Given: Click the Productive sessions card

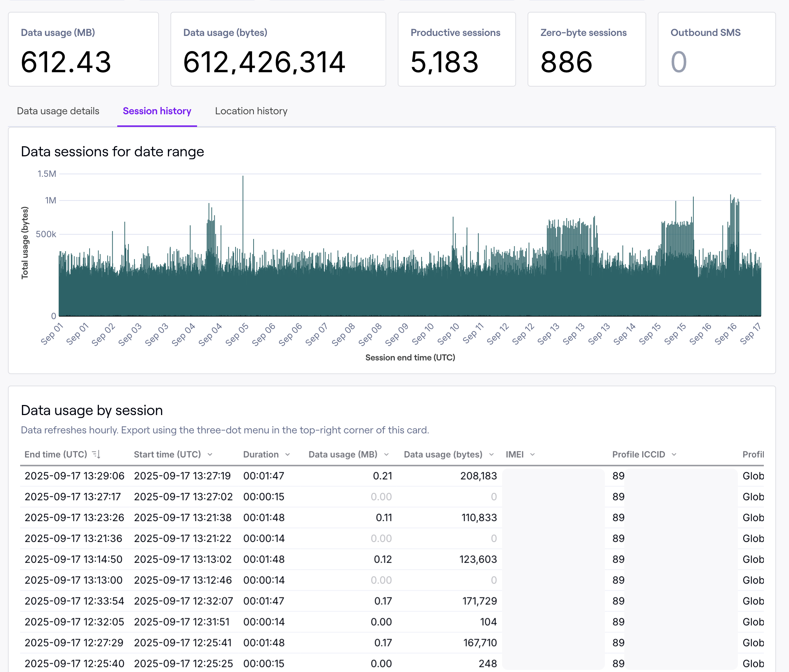Looking at the screenshot, I should pos(456,50).
